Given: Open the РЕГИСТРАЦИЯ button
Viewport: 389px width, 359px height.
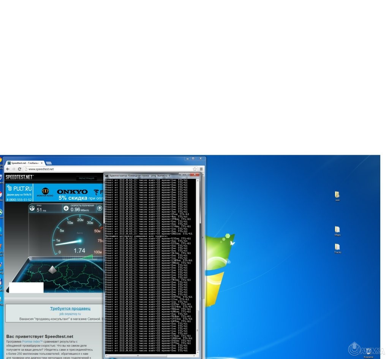Looking at the screenshot, I should point(87,178).
